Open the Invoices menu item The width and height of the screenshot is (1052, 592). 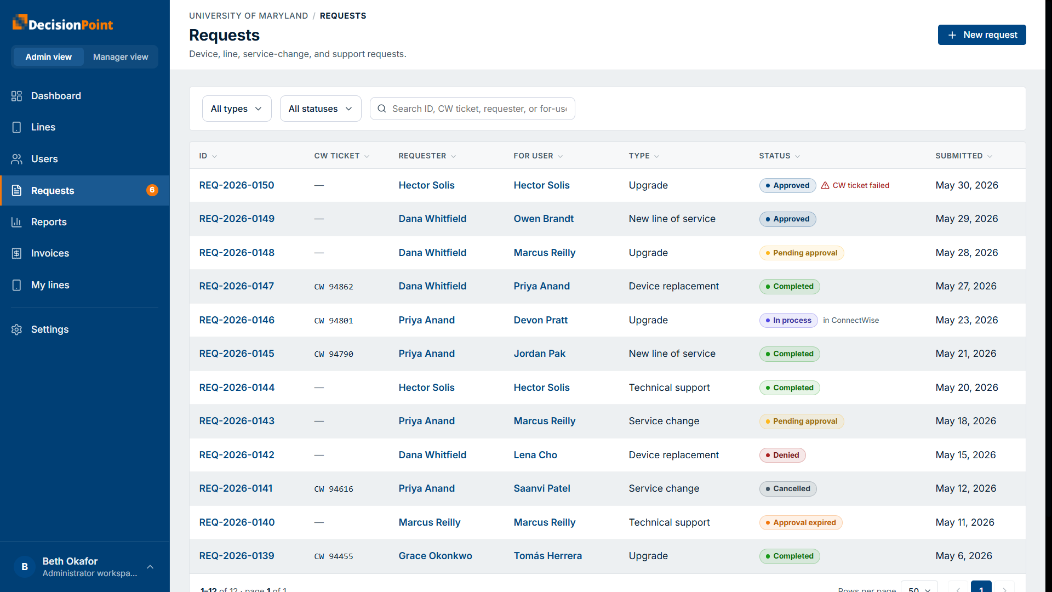click(85, 253)
